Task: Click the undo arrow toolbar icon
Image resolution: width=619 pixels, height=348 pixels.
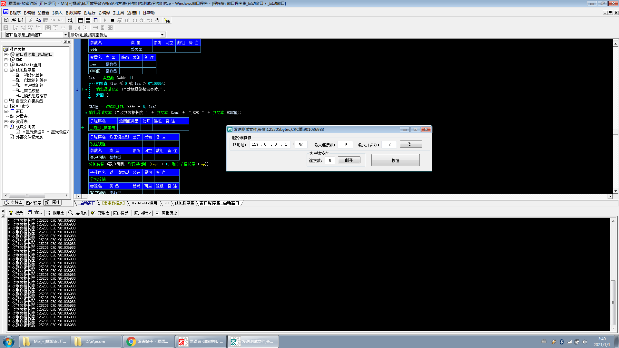Action: click(x=60, y=20)
